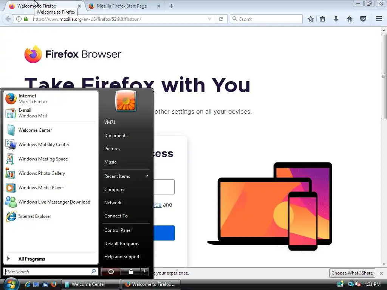Expand shutdown options arrow
The height and width of the screenshot is (290, 387).
point(145,271)
